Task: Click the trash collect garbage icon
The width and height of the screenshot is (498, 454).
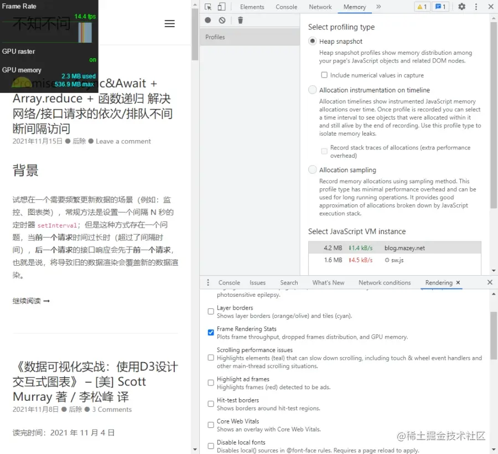Action: pyautogui.click(x=241, y=20)
